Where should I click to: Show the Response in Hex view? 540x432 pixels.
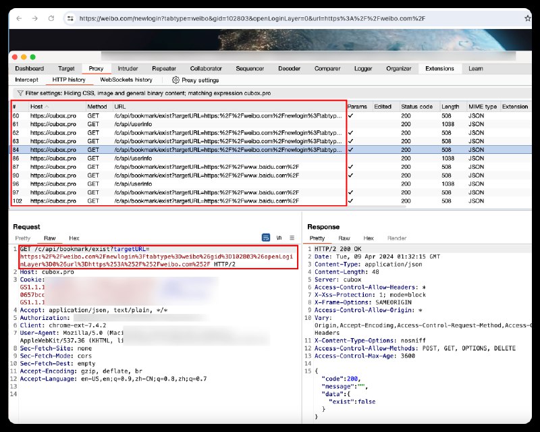(x=369, y=238)
